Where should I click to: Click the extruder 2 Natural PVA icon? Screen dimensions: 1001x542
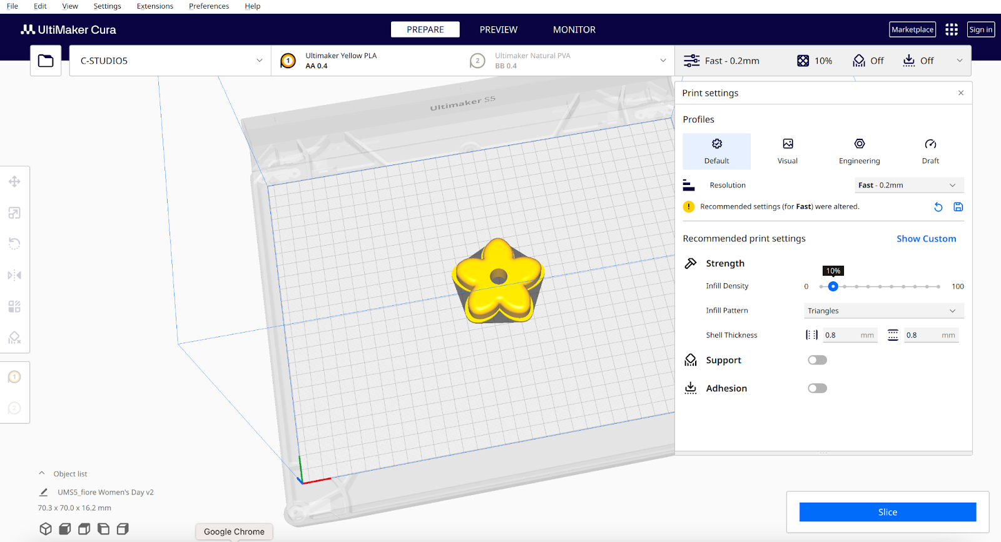pos(477,61)
